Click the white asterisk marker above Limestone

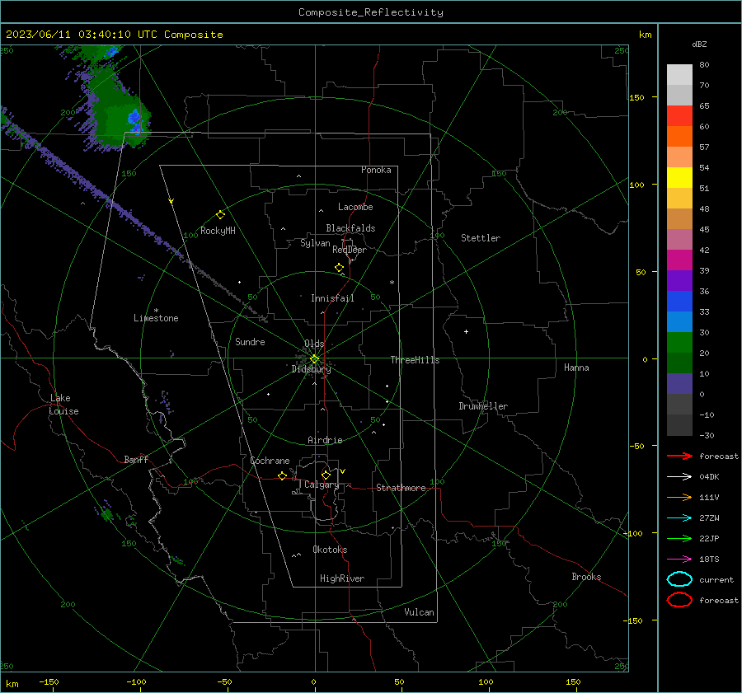click(x=156, y=311)
